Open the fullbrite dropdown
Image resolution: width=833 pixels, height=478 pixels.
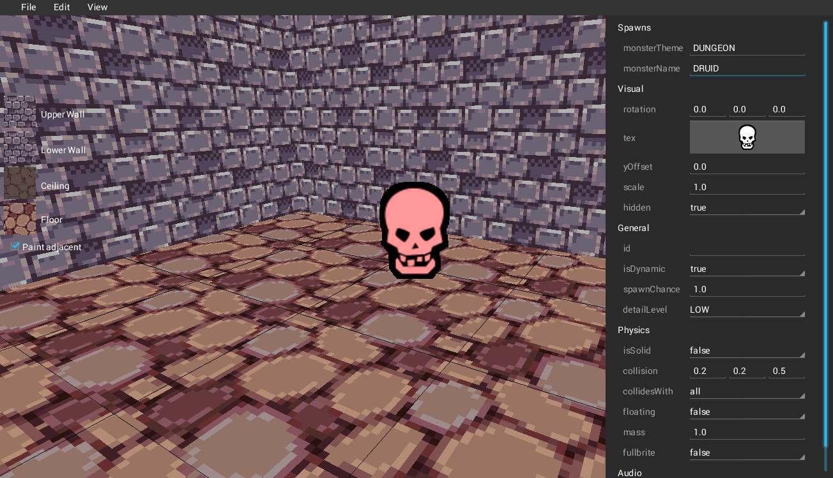click(x=747, y=452)
